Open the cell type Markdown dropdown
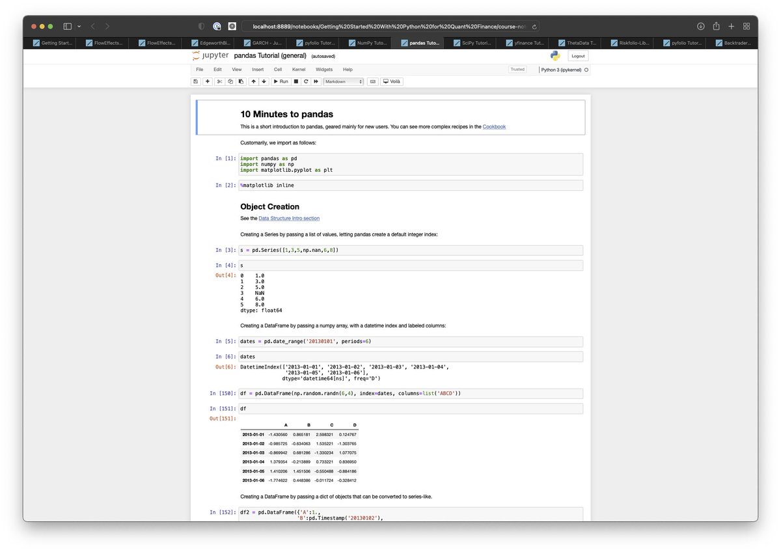Screen dimensions: 781x552 (x=344, y=81)
